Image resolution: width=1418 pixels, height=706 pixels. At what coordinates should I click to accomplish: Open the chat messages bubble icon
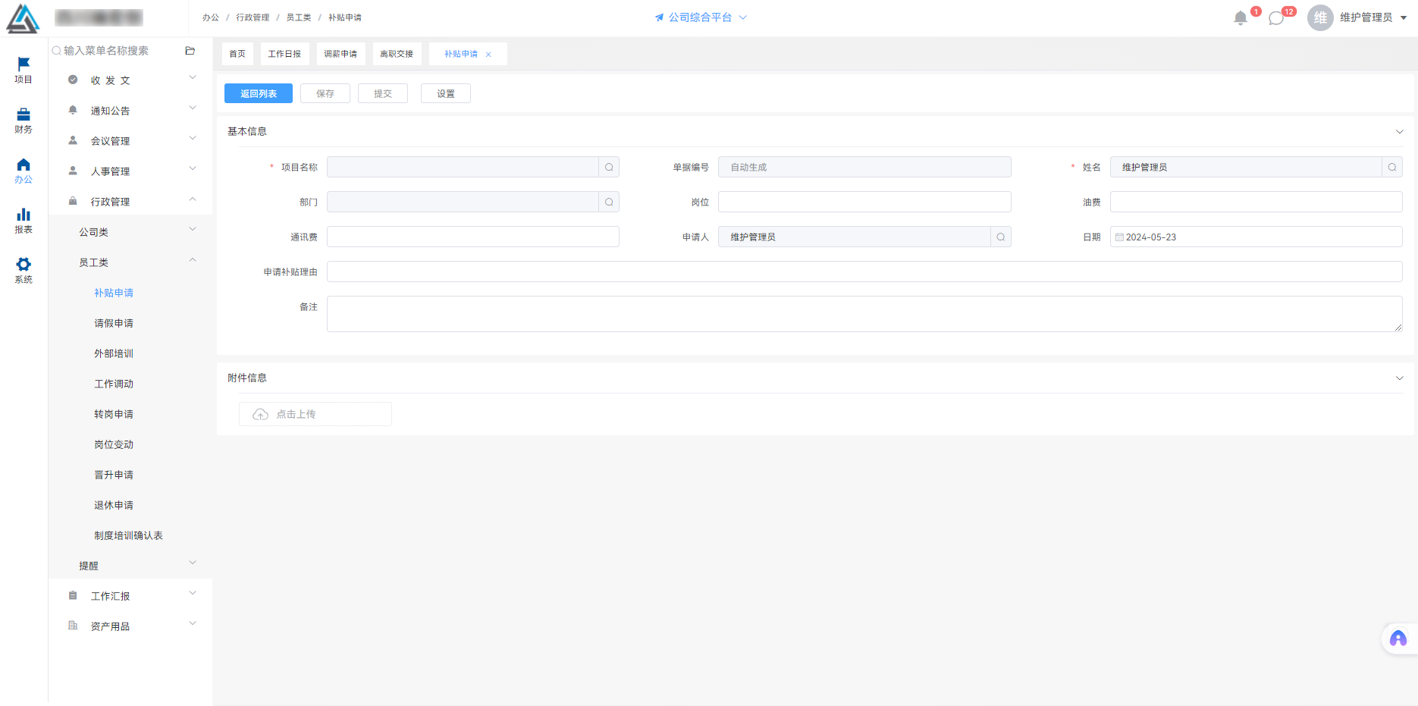pyautogui.click(x=1276, y=17)
